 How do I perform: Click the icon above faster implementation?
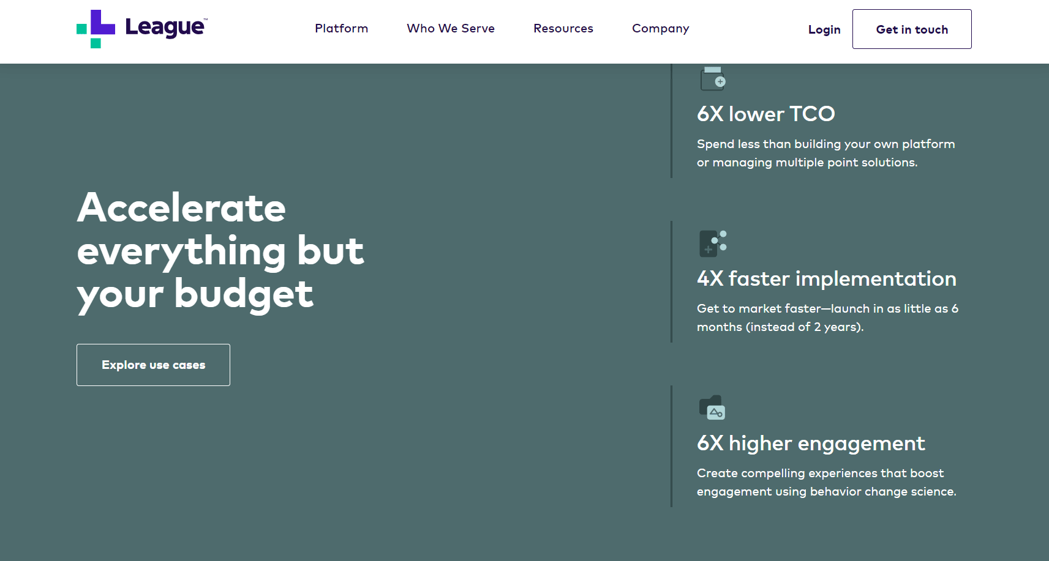tap(713, 243)
